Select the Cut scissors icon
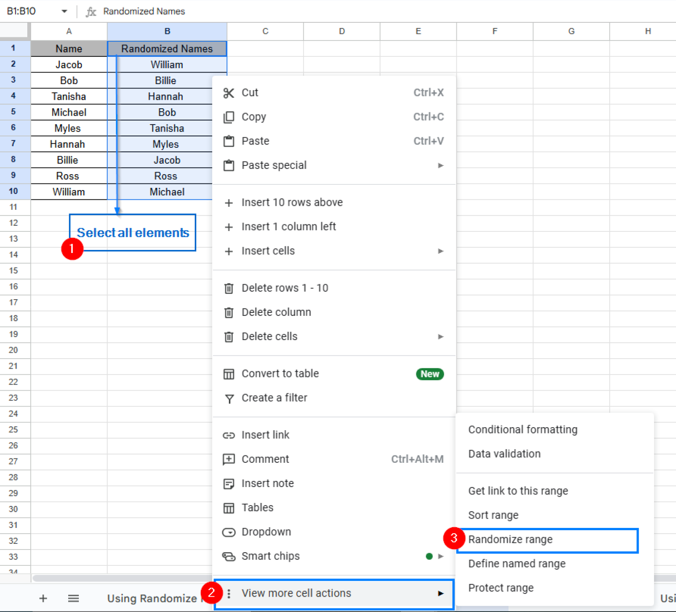676x612 pixels. click(x=229, y=92)
